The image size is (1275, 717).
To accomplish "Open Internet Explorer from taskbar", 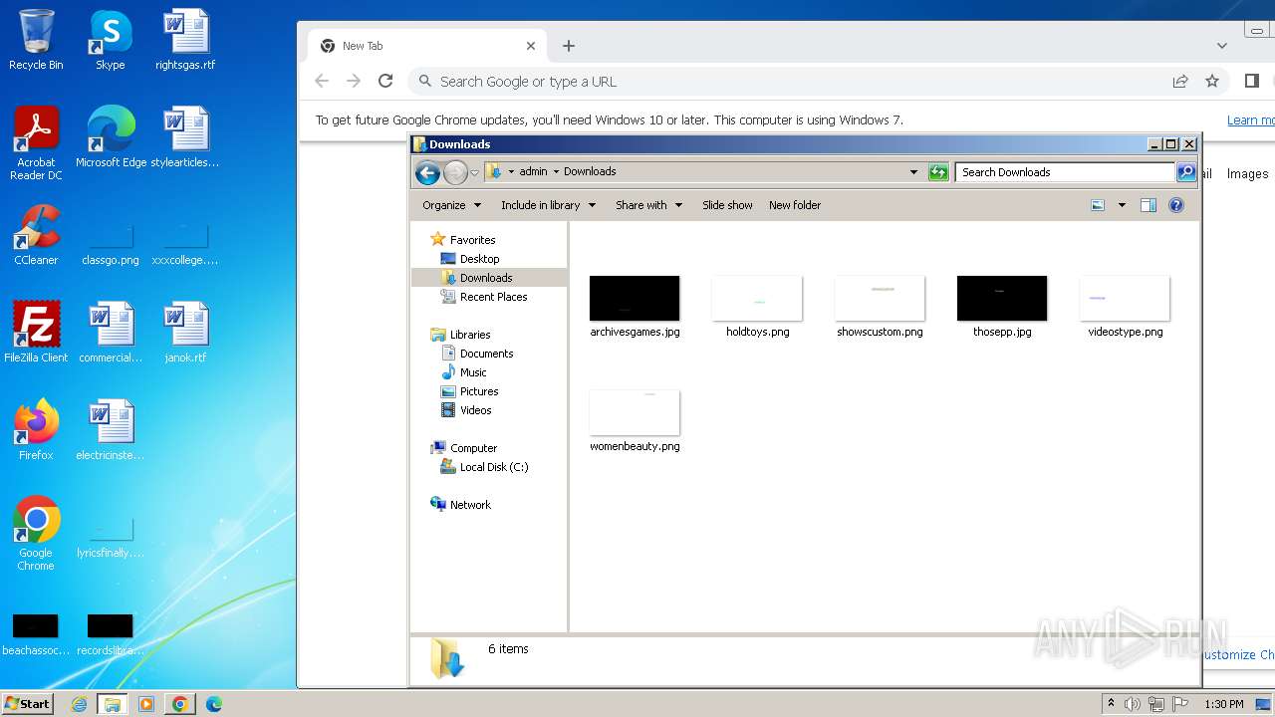I will 79,704.
